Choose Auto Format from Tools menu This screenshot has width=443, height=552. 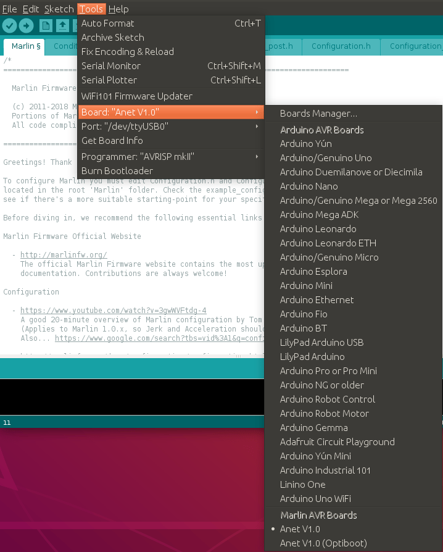[x=171, y=23]
